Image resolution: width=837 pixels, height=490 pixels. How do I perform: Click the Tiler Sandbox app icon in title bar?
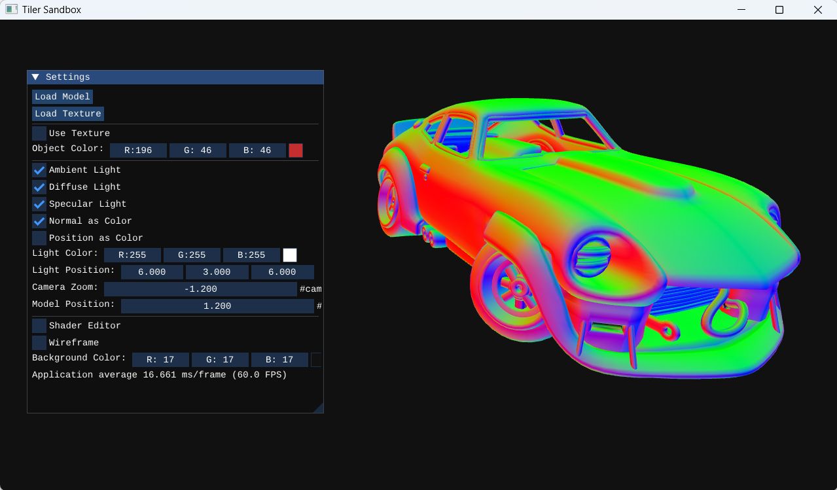(x=11, y=10)
